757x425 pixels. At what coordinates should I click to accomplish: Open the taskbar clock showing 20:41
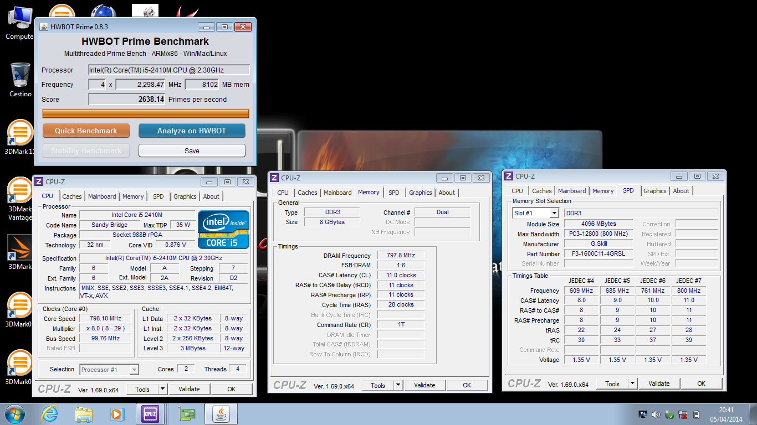tap(727, 414)
